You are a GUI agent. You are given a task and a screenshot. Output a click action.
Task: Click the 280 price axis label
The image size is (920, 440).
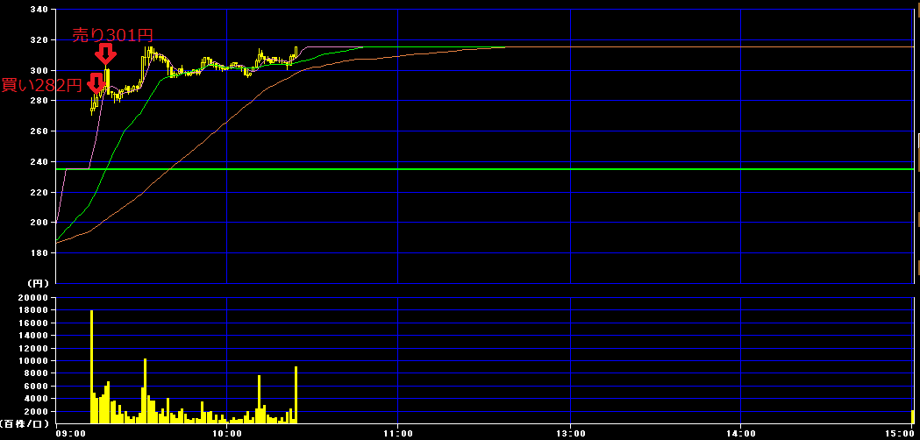[38, 101]
